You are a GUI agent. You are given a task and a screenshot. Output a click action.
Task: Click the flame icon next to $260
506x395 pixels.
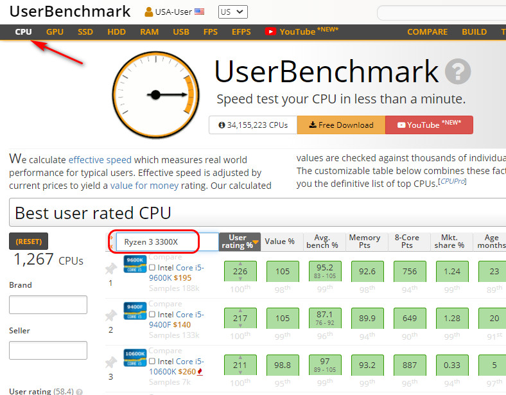click(200, 372)
